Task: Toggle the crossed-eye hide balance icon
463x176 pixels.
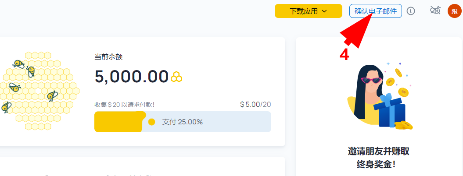Action: pos(435,11)
